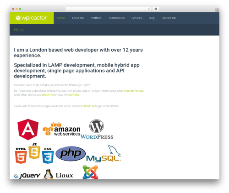Viewport: 229px width, 193px height.
Task: Click the Linux penguin logo
Action: click(x=58, y=174)
